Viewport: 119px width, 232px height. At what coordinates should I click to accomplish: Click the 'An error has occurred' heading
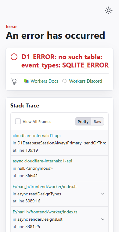56,35
